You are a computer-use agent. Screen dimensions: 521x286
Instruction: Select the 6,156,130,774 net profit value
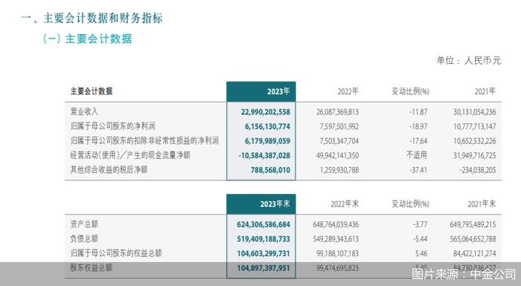pyautogui.click(x=267, y=126)
